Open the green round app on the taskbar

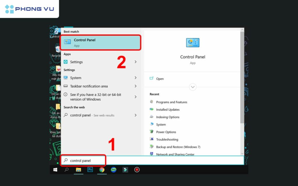coord(113,170)
